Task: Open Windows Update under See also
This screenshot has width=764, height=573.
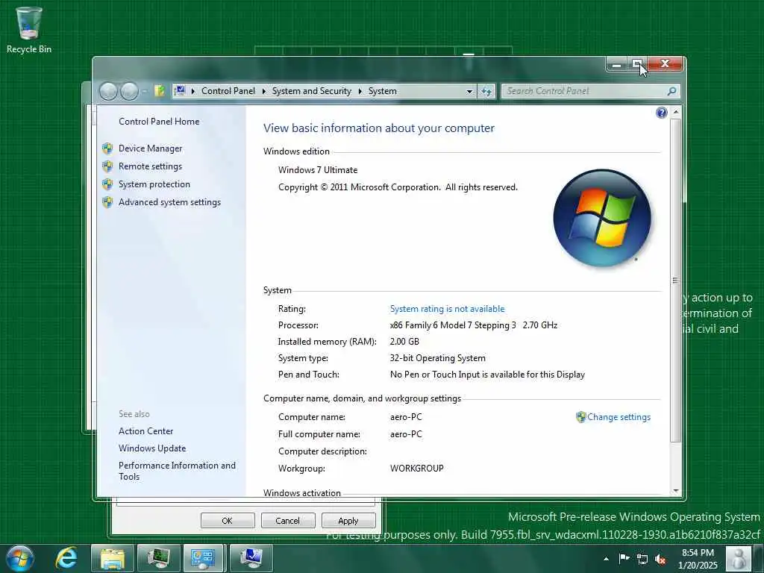Action: tap(152, 448)
